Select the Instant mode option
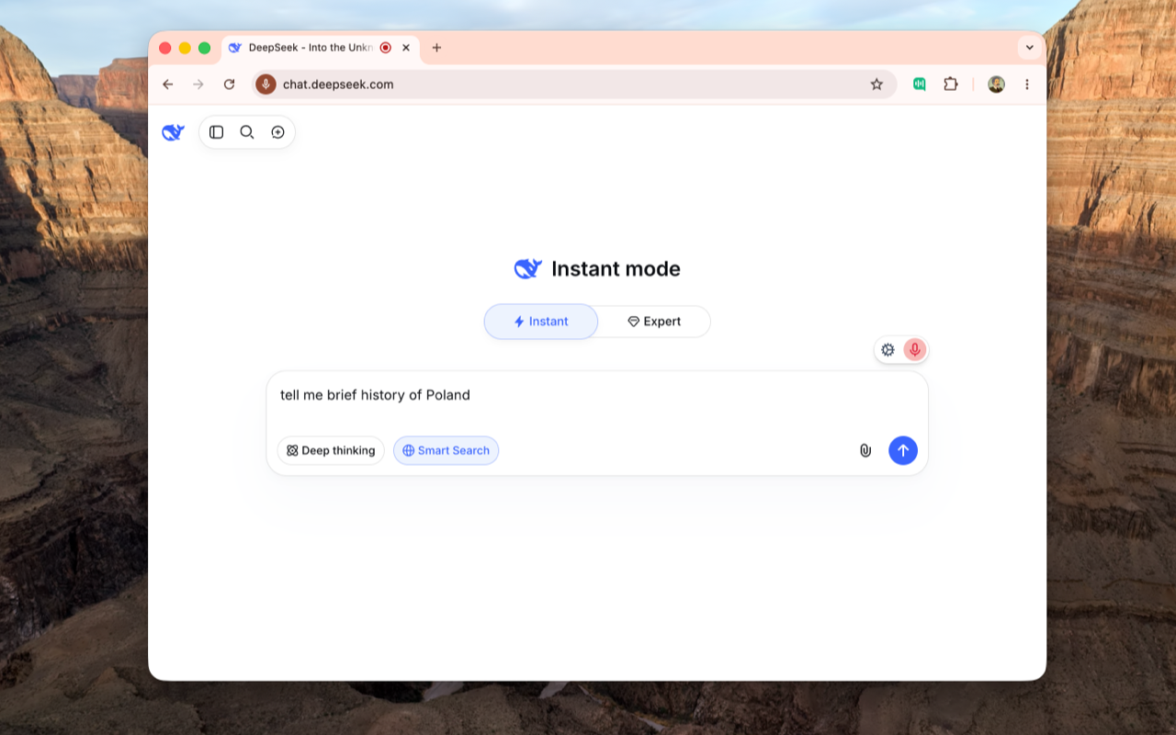Screen dimensions: 1176x735 click(541, 322)
